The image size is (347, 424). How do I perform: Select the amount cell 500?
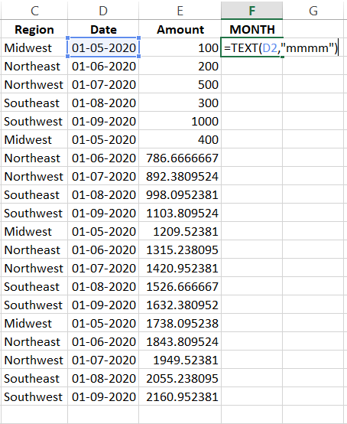coord(180,84)
